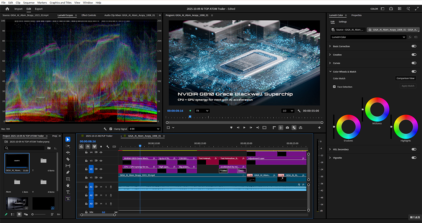This screenshot has height=223, width=422.
Task: Disable the Basic Correction section toggle
Action: 414,46
